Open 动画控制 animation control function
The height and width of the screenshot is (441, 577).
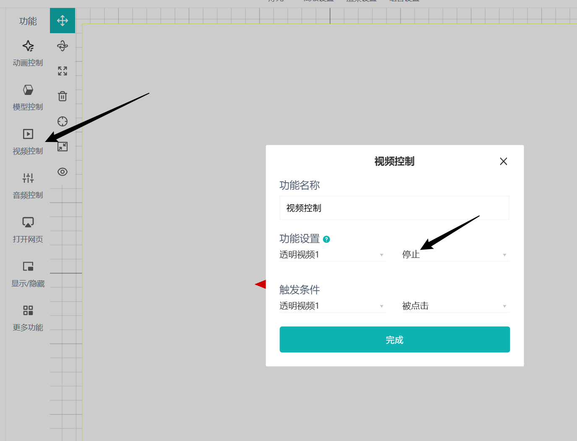pos(28,53)
